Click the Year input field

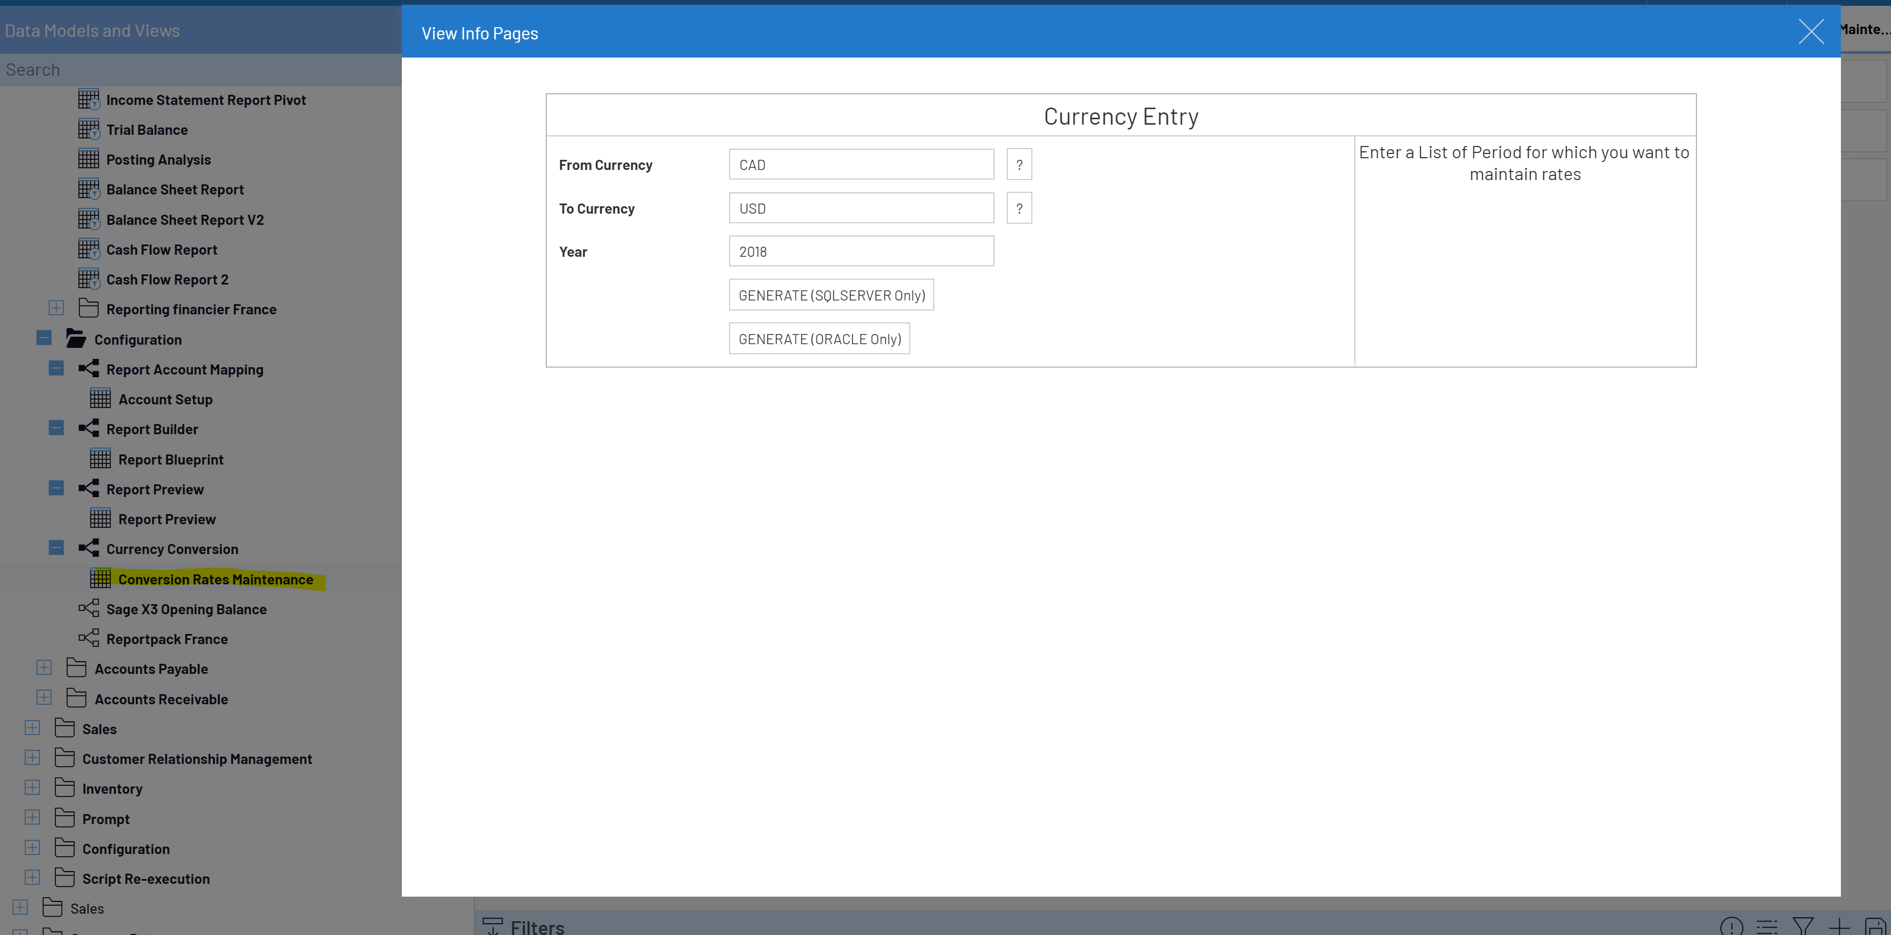[x=860, y=251]
